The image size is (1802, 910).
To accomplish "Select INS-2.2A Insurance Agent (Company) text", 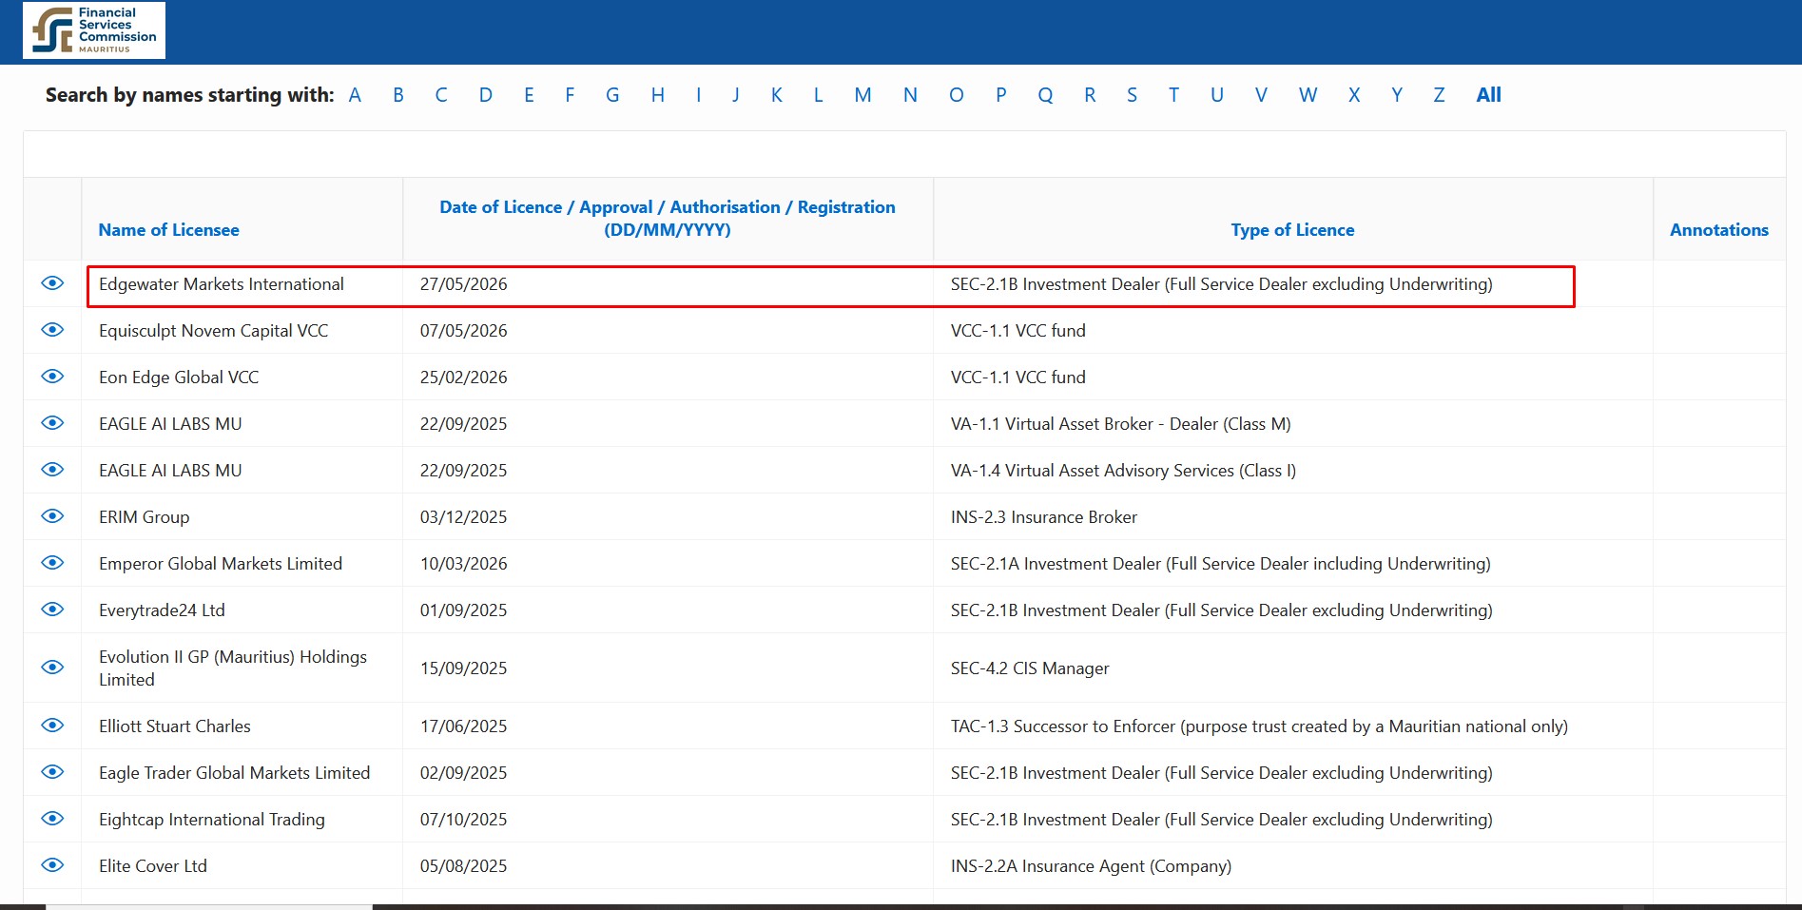I will [1092, 866].
